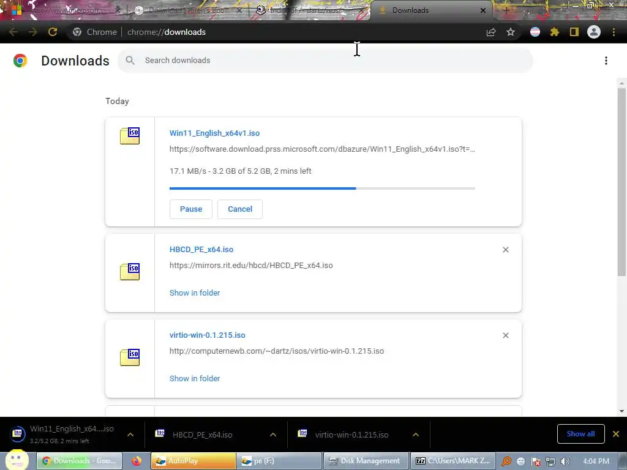
Task: Click Show all downloads button
Action: (x=580, y=434)
